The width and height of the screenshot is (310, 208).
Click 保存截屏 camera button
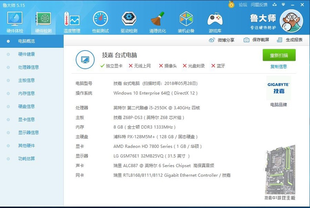pyautogui.click(x=256, y=40)
